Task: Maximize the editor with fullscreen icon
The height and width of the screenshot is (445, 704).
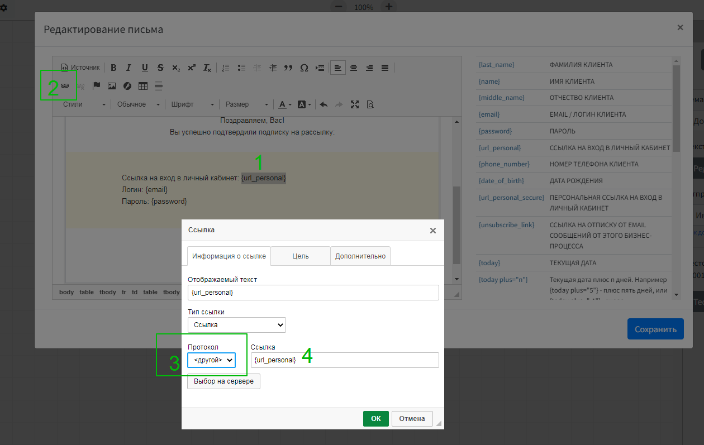Action: (354, 104)
